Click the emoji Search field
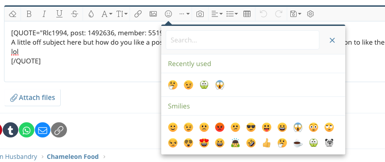 pos(243,40)
